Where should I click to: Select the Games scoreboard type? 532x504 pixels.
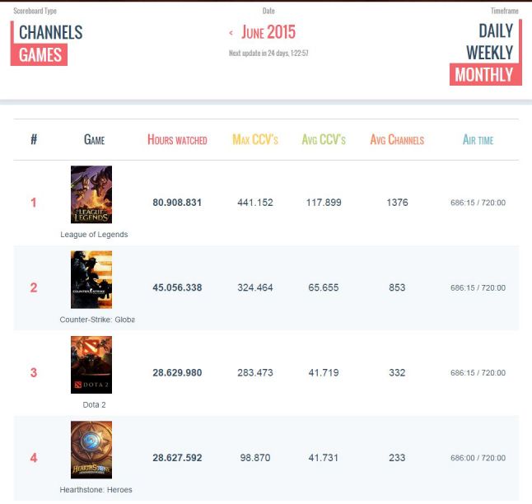pos(41,54)
